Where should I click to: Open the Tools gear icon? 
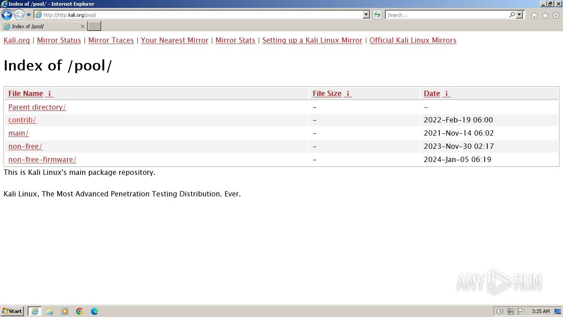pos(556,15)
